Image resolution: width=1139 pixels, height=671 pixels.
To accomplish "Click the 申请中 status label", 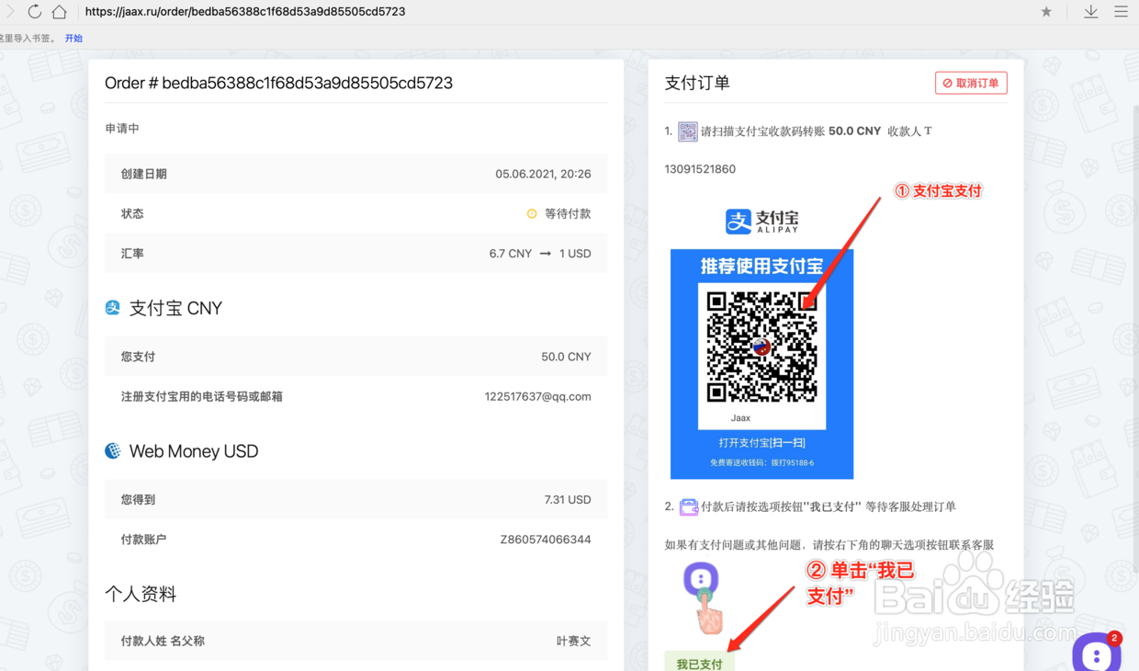I will pos(122,129).
